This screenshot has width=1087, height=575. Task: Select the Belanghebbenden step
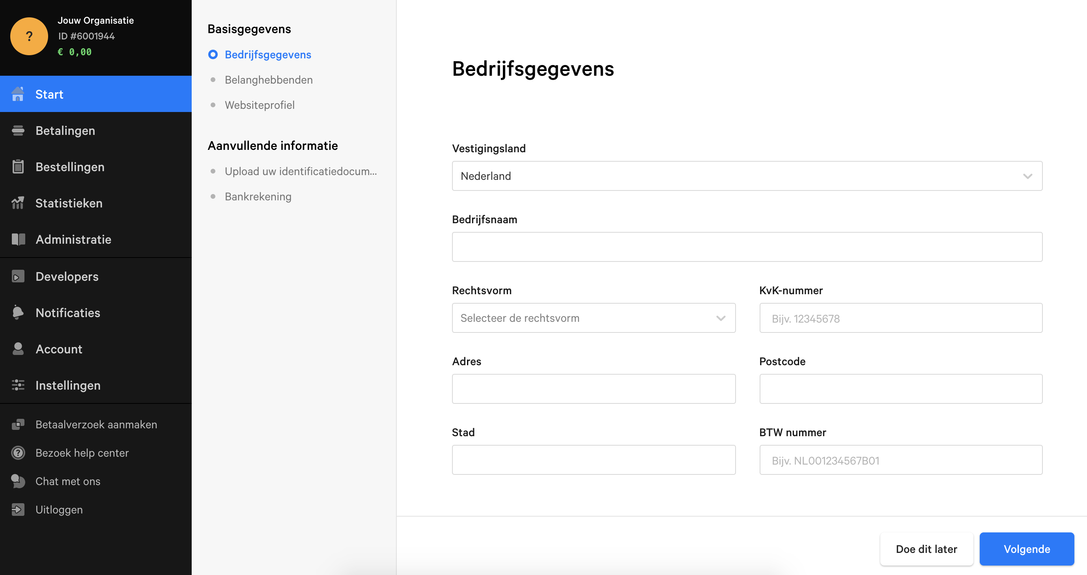tap(269, 80)
